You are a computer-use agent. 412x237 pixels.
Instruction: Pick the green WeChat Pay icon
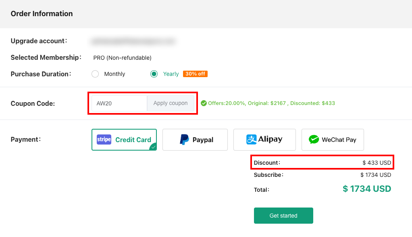pyautogui.click(x=314, y=140)
